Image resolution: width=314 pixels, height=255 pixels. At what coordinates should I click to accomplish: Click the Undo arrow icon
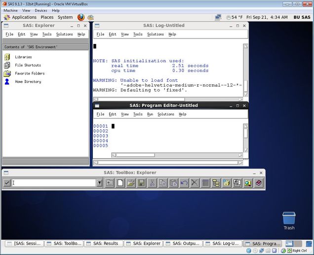[184, 183]
